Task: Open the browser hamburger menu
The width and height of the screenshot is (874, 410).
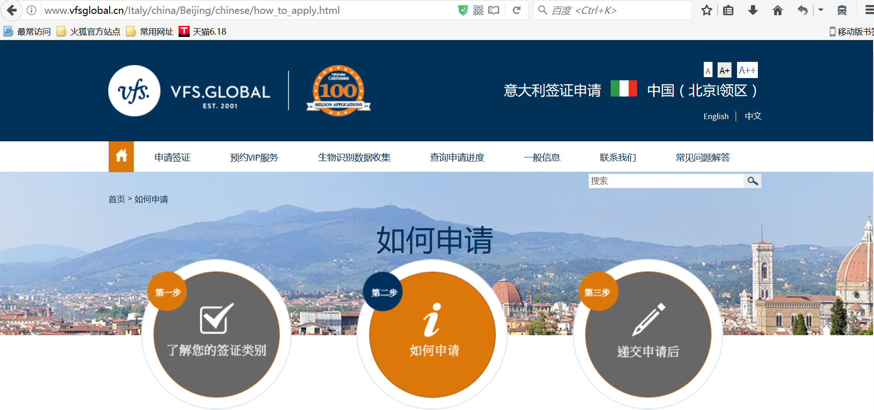Action: coord(869,10)
